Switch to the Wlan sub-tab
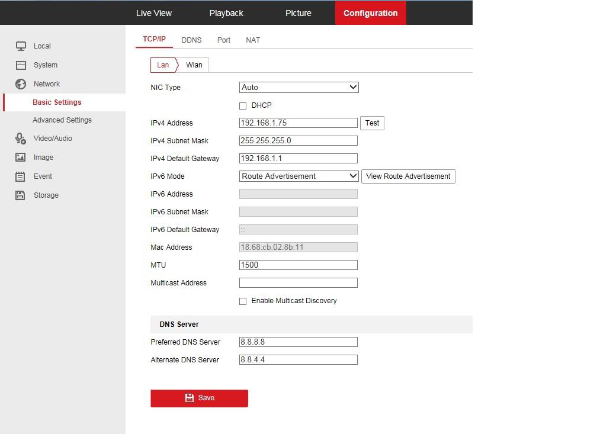 [194, 65]
